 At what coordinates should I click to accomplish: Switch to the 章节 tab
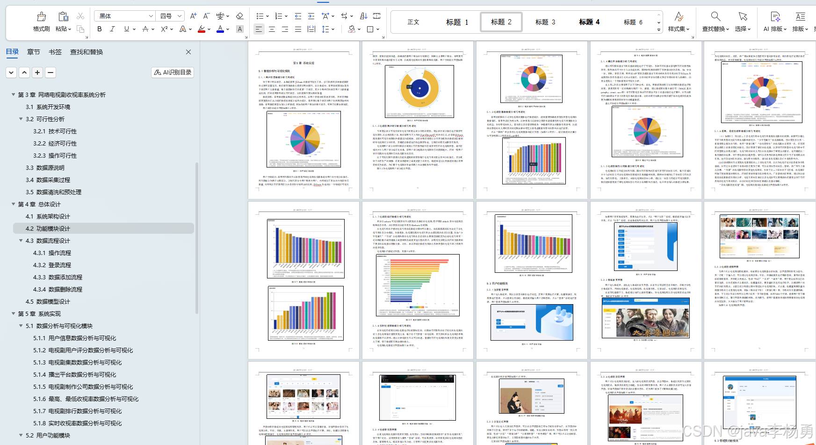34,52
